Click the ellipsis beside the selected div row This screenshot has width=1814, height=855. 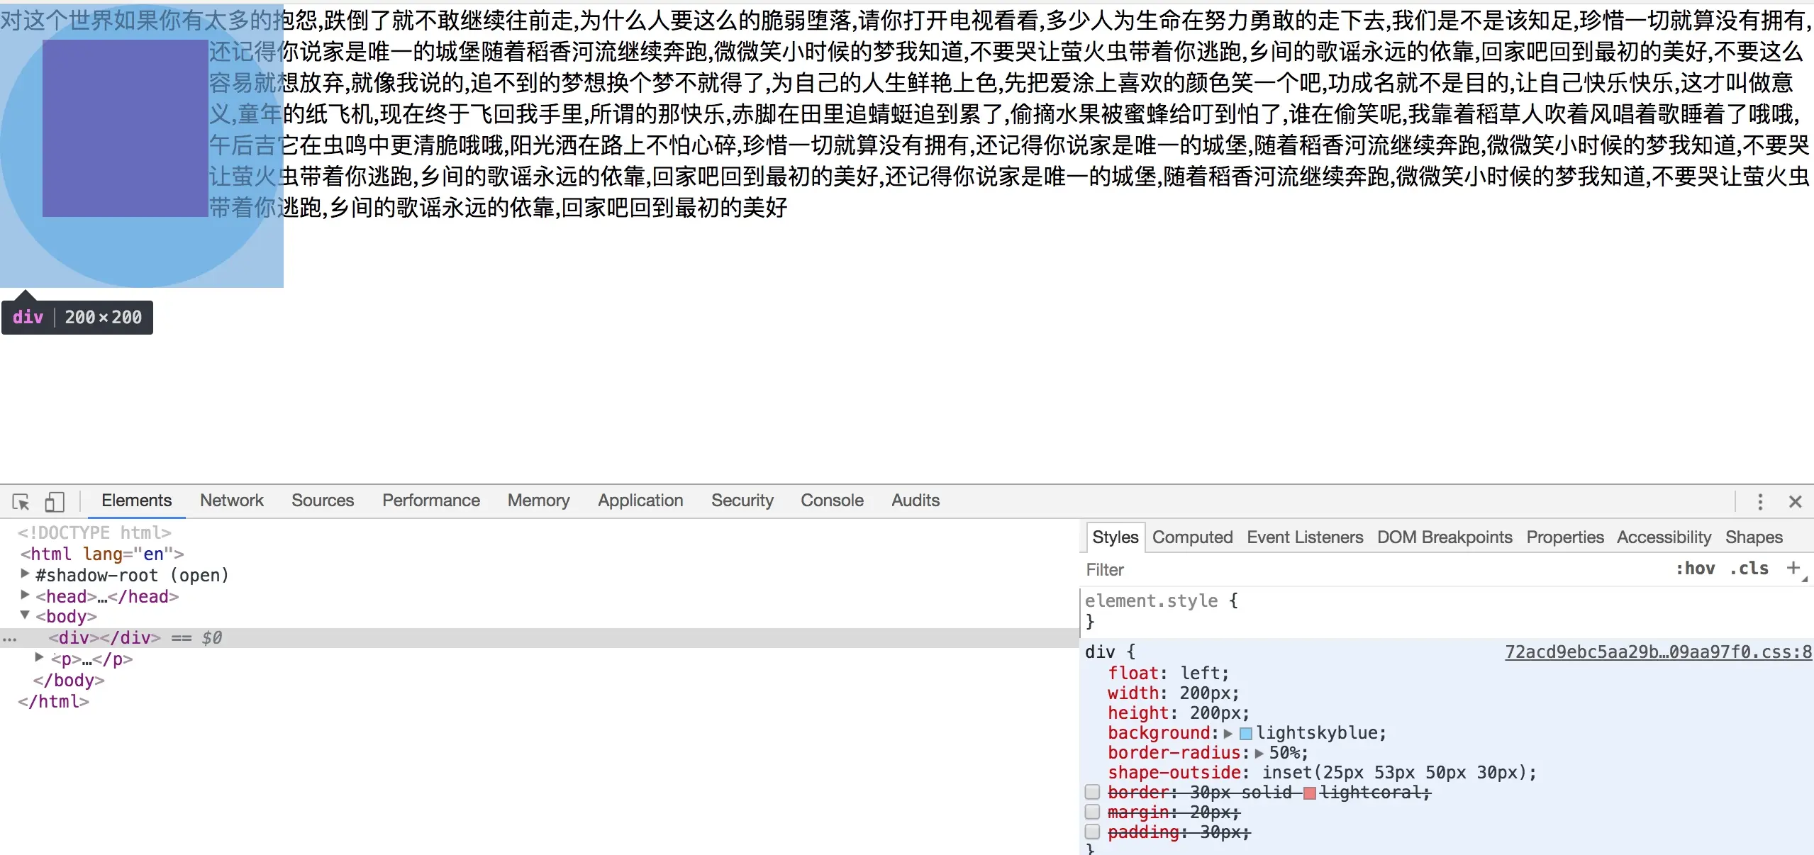[9, 638]
